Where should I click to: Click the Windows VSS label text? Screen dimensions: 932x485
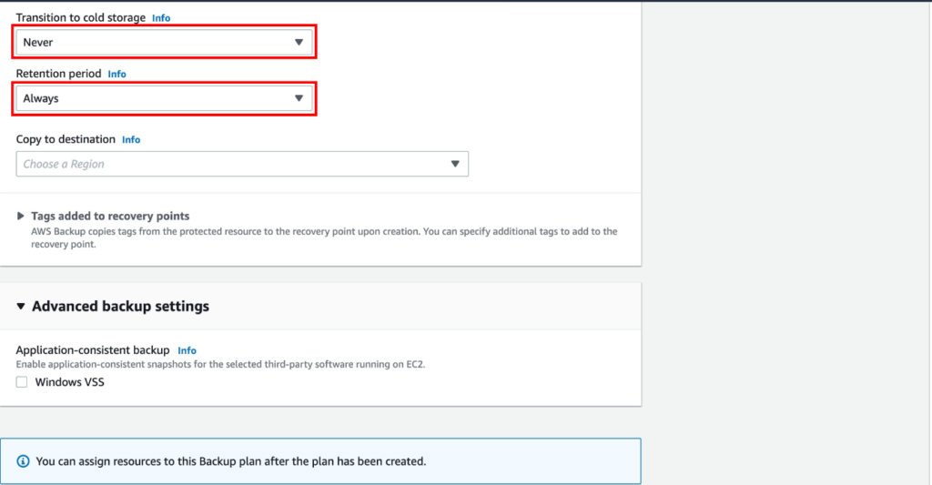69,382
